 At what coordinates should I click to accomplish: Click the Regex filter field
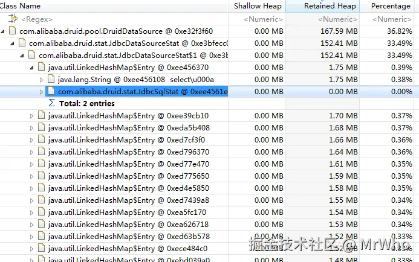(x=37, y=19)
